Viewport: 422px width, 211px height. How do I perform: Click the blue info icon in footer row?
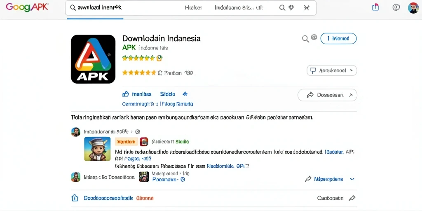[75, 198]
